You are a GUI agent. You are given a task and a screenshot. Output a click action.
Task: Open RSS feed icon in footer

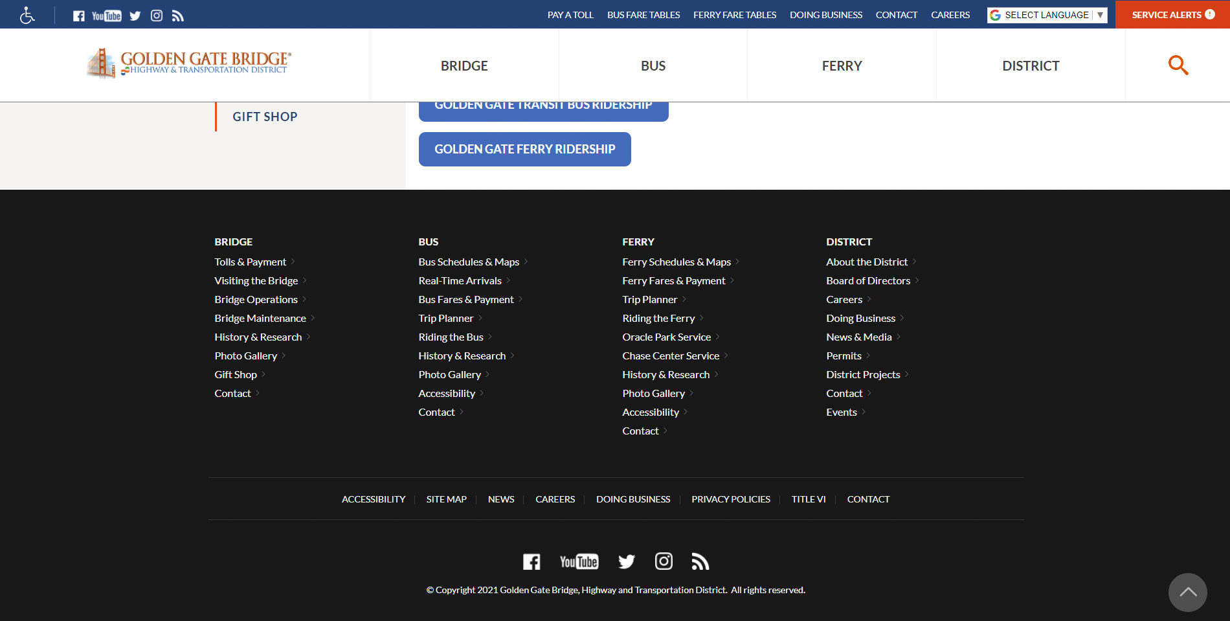point(700,561)
